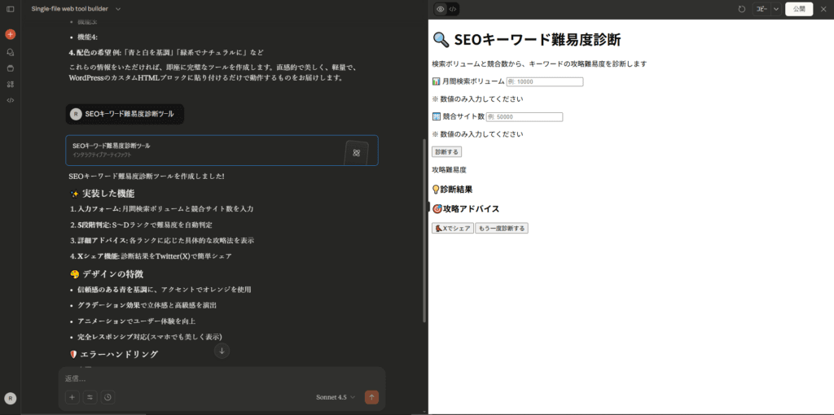Expand the arrow next to コピー button
Viewport: 834px width, 415px height.
click(775, 9)
